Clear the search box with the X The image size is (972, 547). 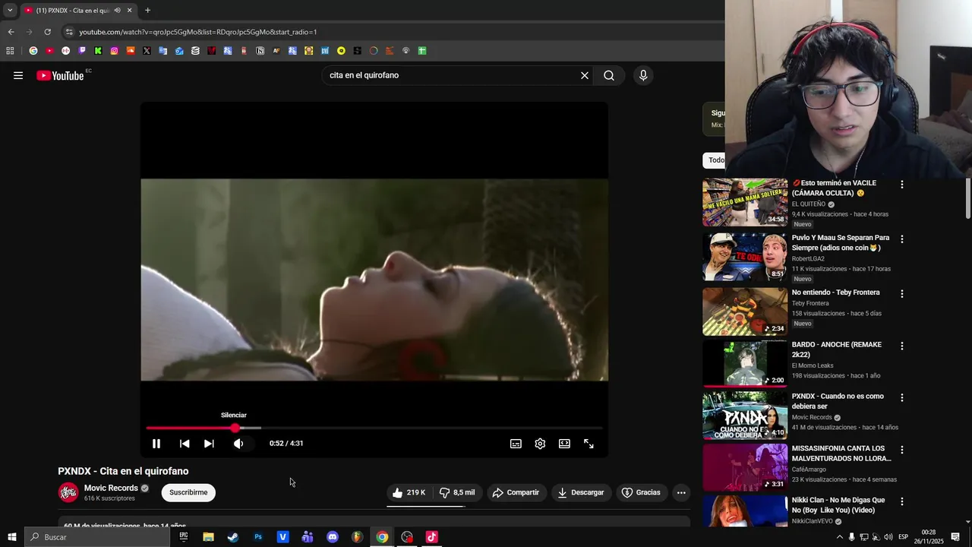coord(585,75)
